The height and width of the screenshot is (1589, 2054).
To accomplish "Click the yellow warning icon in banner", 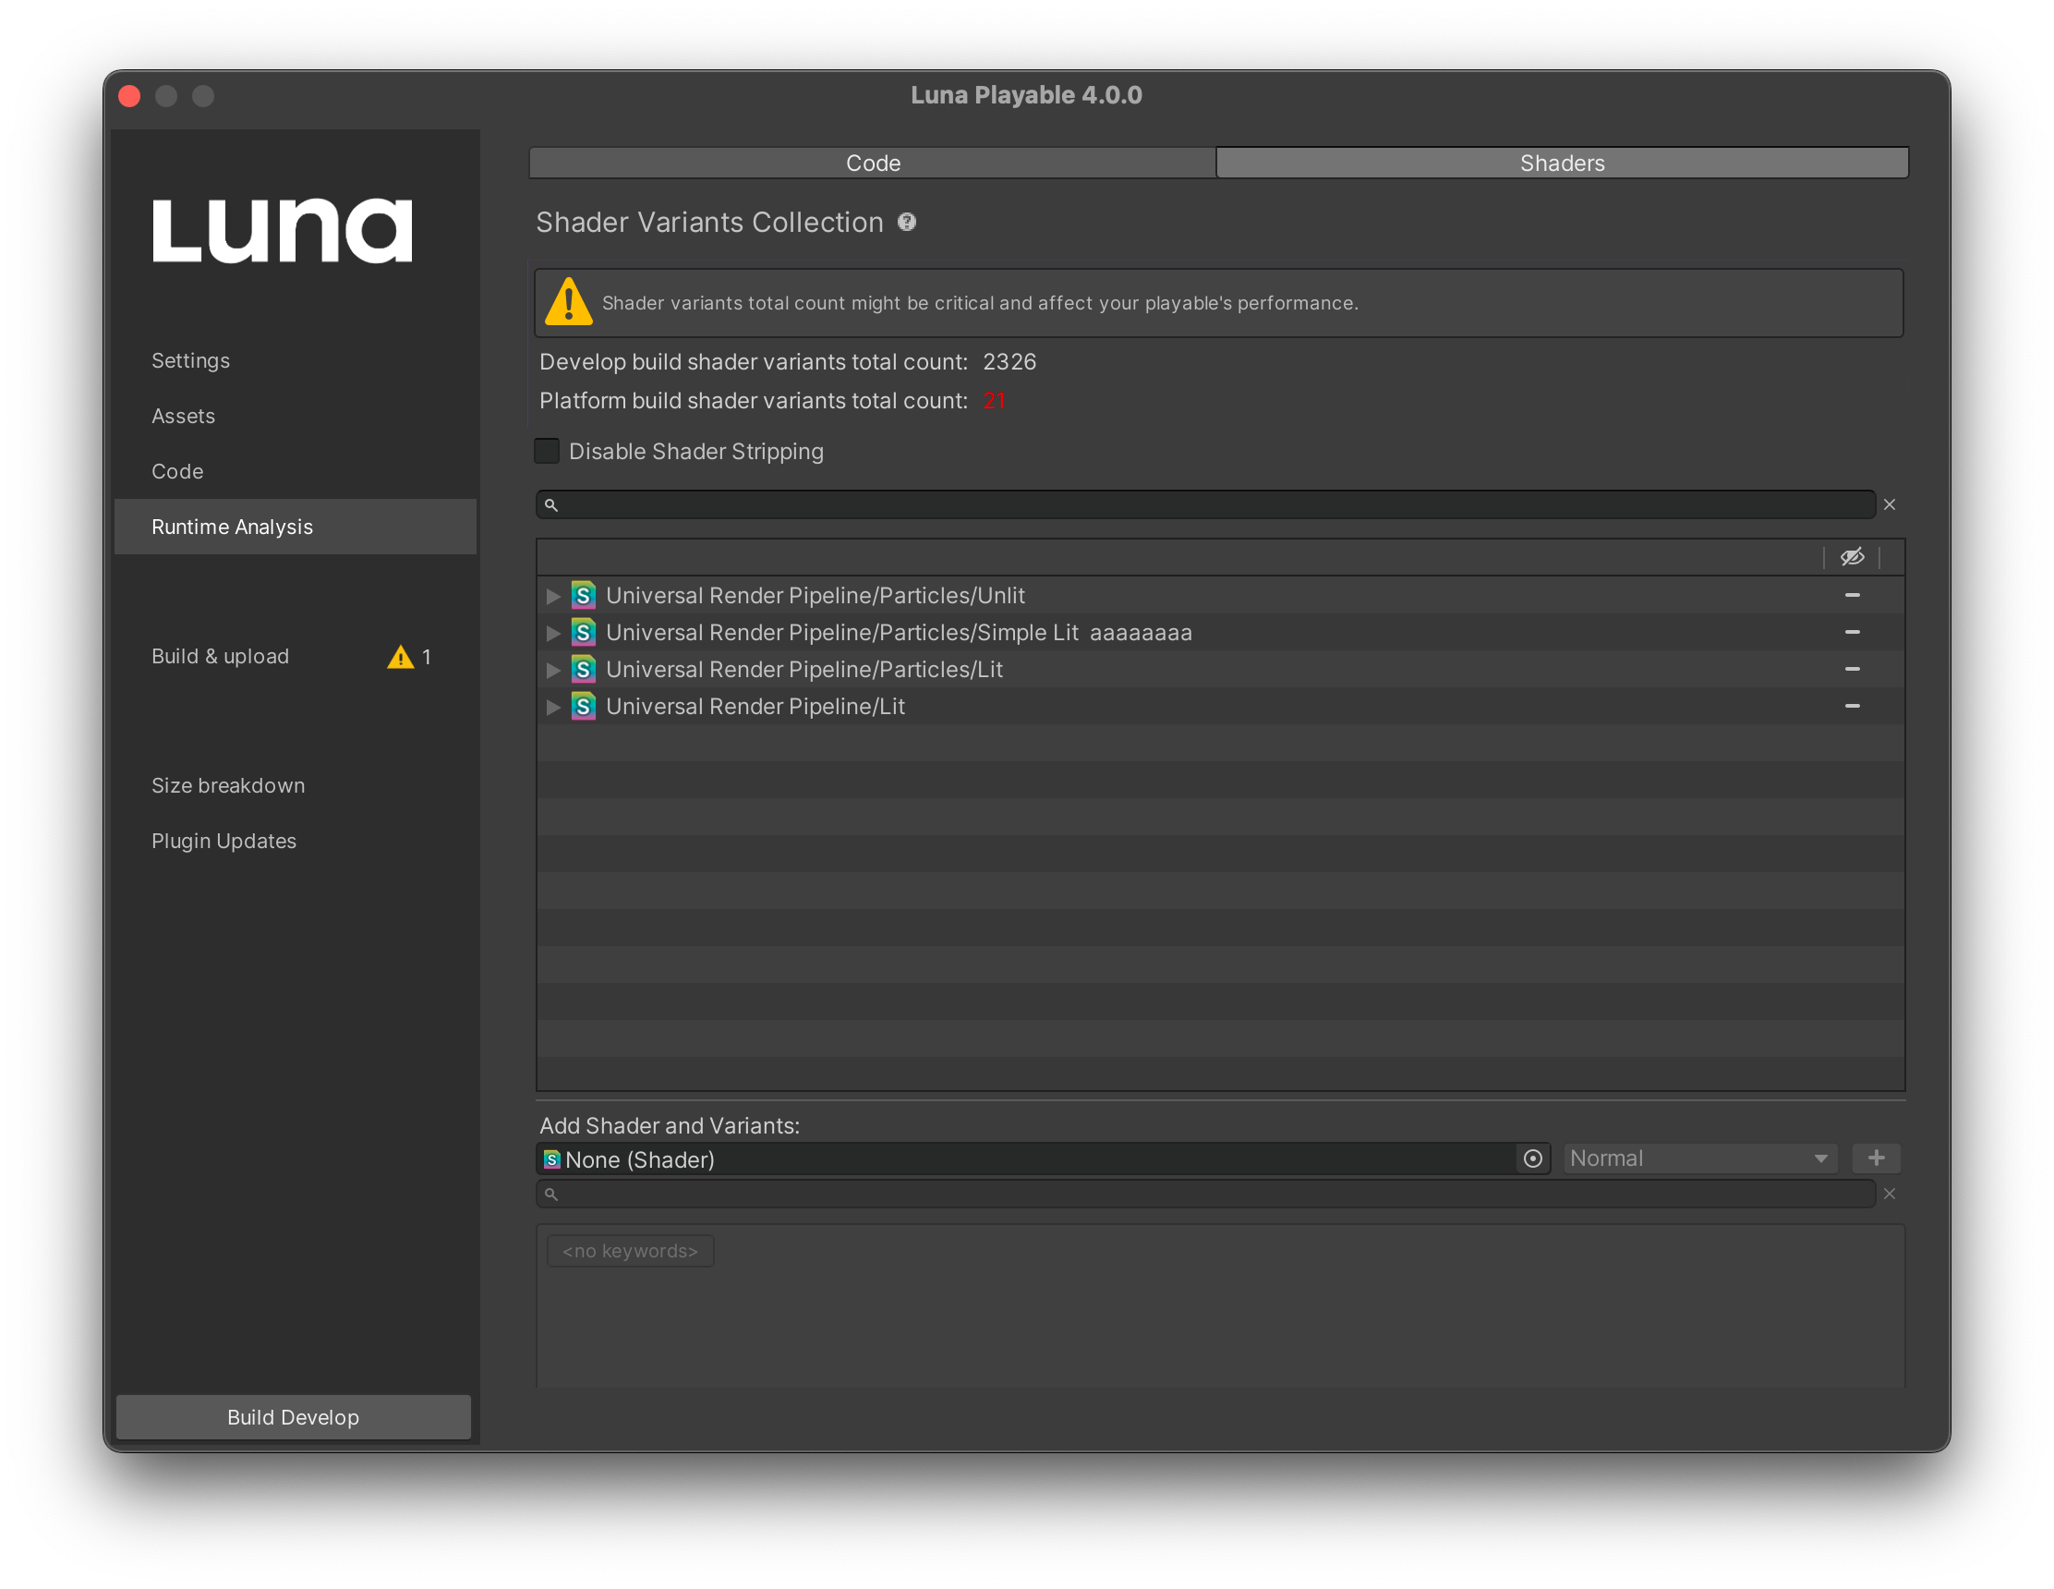I will coord(568,302).
